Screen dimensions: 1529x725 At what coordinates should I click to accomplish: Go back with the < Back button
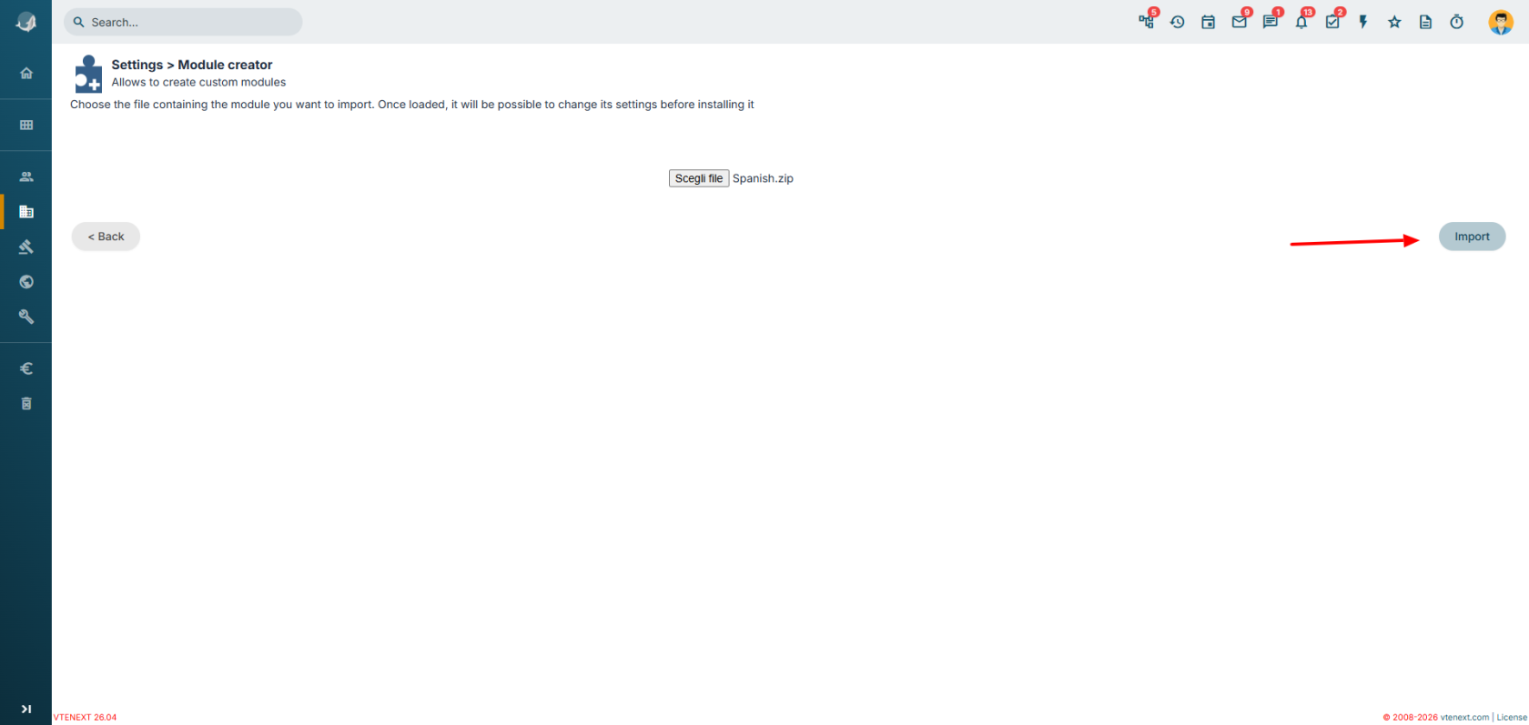(x=106, y=237)
